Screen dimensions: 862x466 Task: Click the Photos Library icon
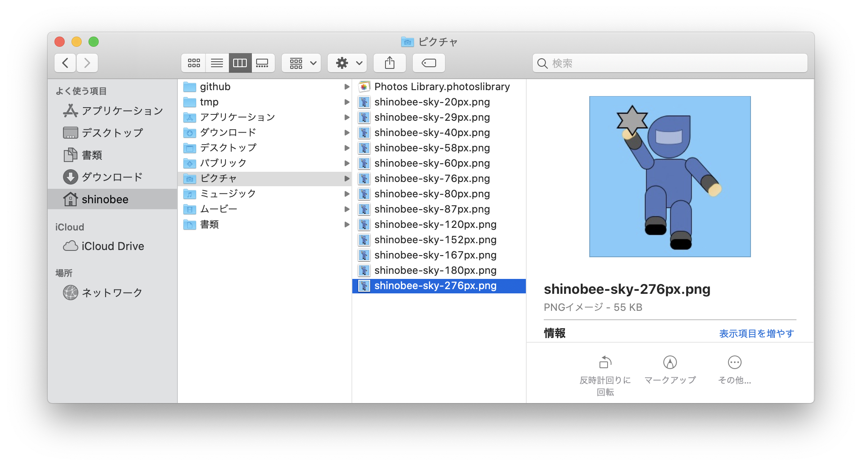(364, 87)
